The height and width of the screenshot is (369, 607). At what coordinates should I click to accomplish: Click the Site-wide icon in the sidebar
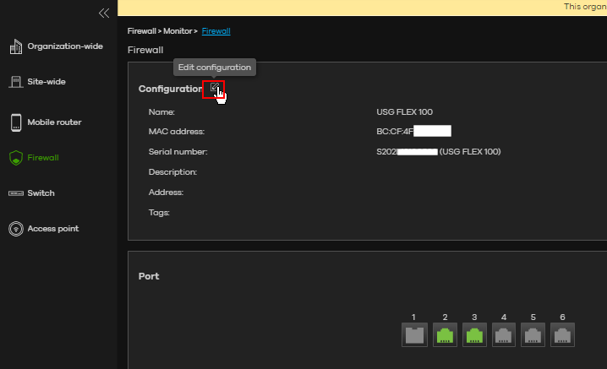(x=15, y=82)
